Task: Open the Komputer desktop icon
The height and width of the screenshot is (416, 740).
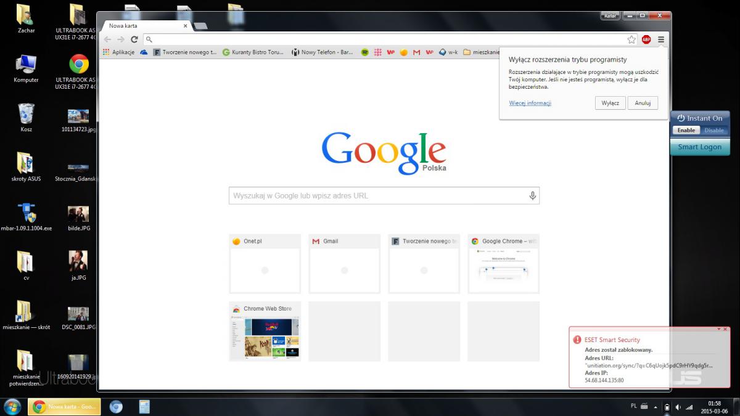Action: click(26, 68)
